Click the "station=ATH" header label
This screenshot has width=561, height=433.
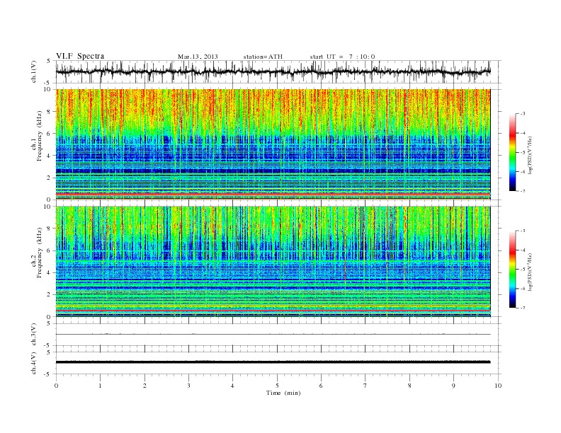point(263,57)
